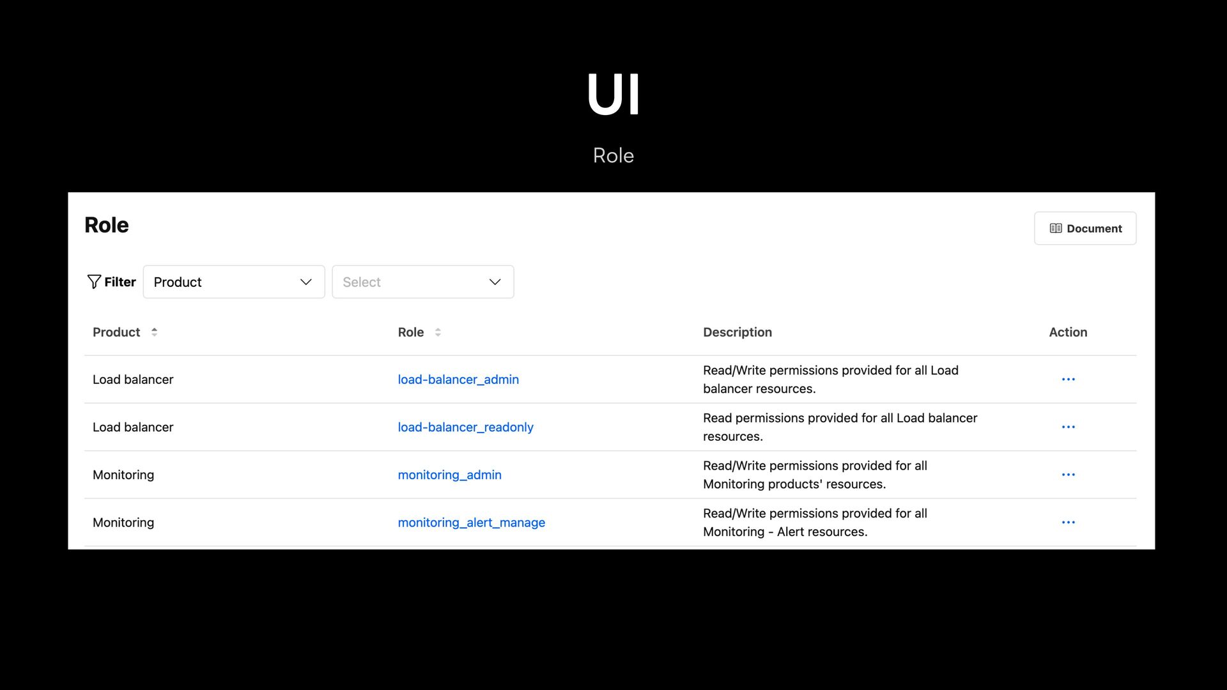Select the first Load balancer product cell
The height and width of the screenshot is (690, 1227).
133,379
